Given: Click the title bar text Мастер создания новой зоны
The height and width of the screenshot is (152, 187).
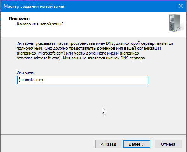Looking at the screenshot, I should 34,6.
